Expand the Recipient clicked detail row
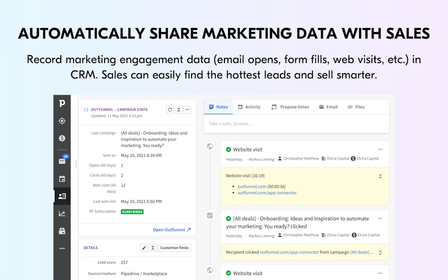This screenshot has width=448, height=280. (x=380, y=252)
